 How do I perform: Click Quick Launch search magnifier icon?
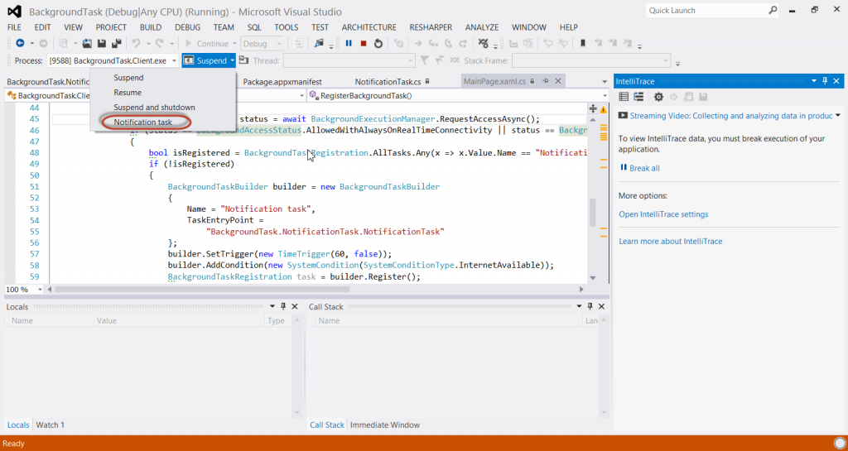(x=773, y=10)
